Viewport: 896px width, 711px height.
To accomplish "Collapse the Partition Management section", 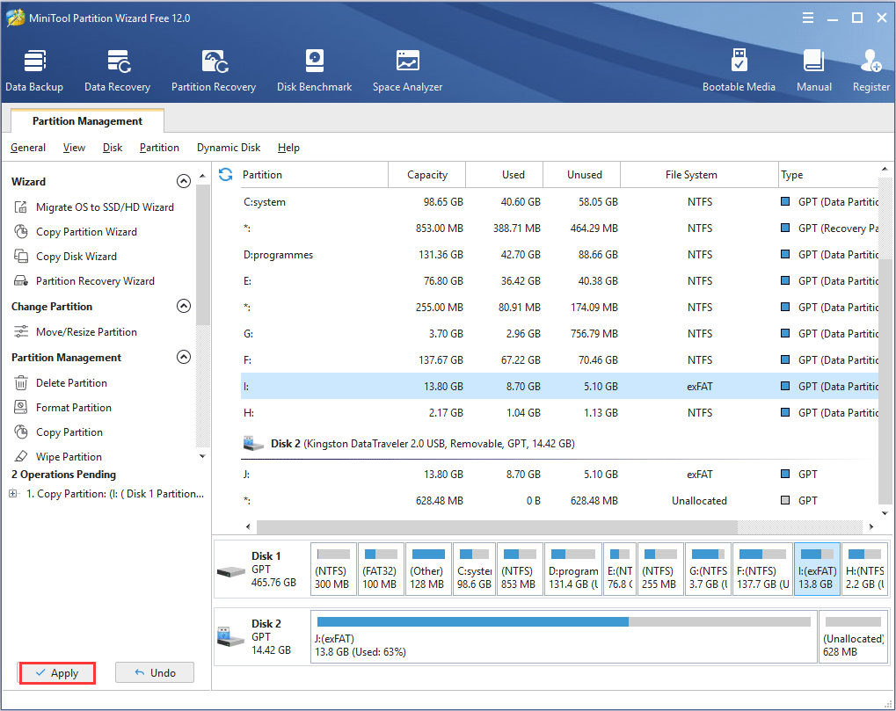I will 184,358.
